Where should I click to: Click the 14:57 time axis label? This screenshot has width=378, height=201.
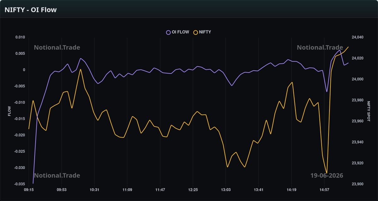pos(324,190)
